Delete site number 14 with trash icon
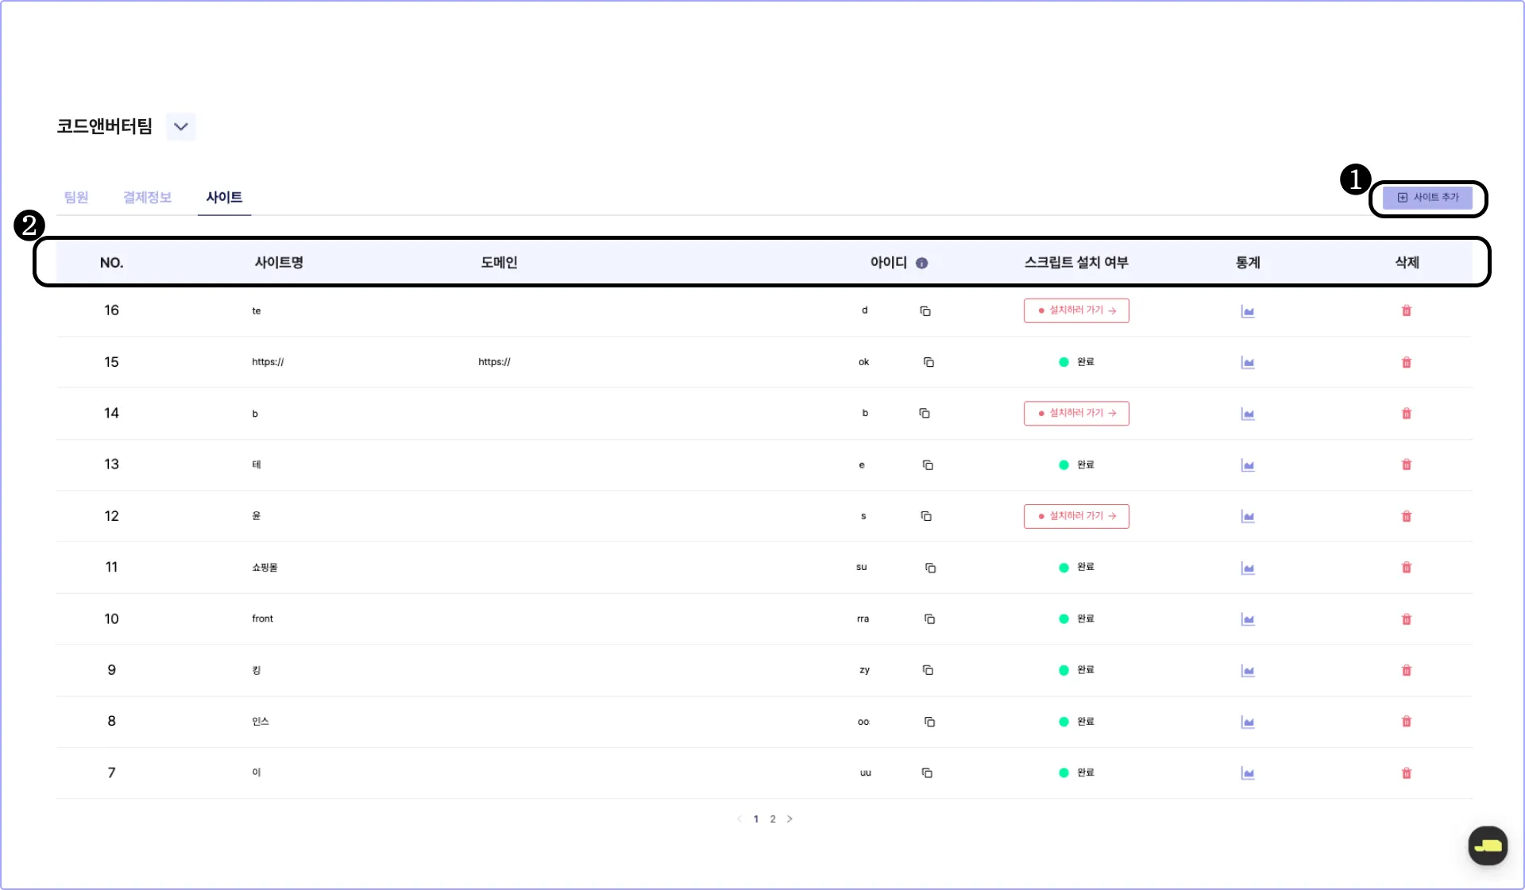The height and width of the screenshot is (890, 1525). 1406,414
